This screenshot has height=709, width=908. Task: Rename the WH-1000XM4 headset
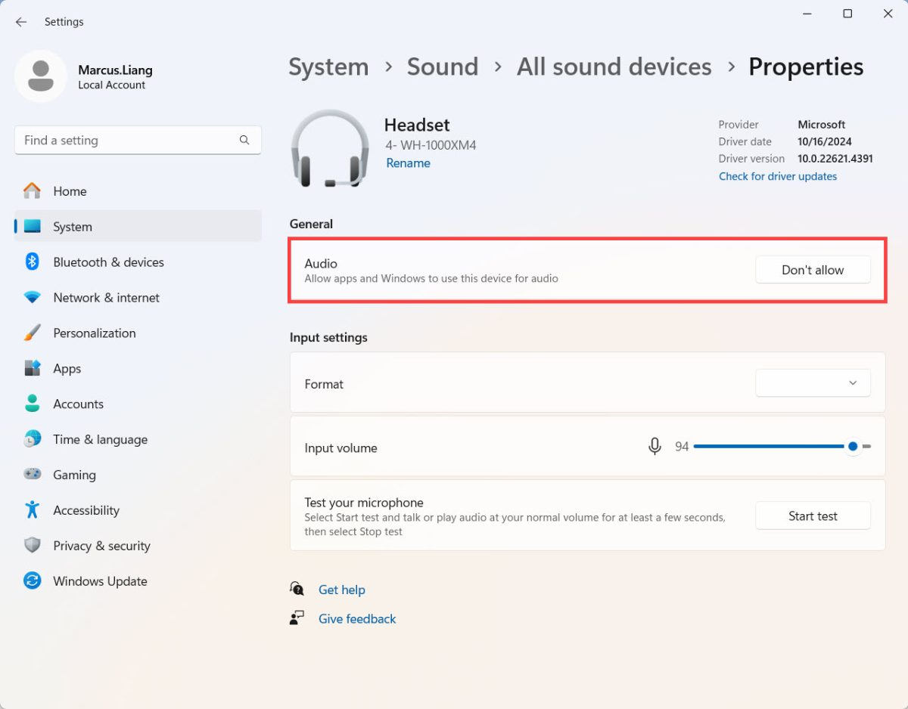pyautogui.click(x=408, y=163)
